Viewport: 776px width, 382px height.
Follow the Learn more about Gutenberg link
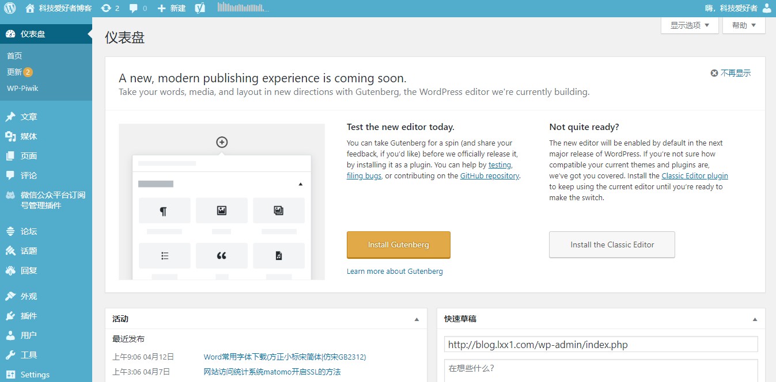[395, 271]
